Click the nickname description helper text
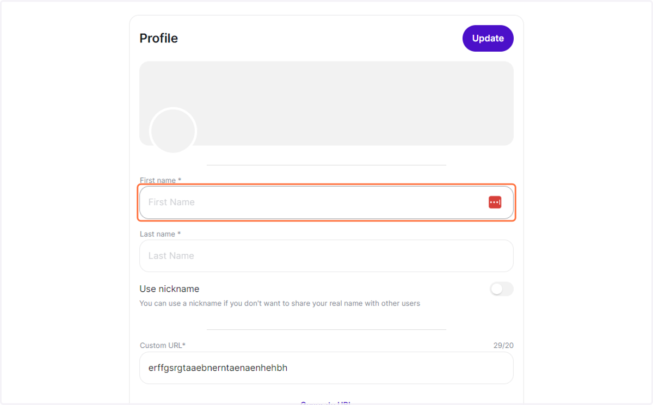The image size is (653, 405). pyautogui.click(x=280, y=303)
